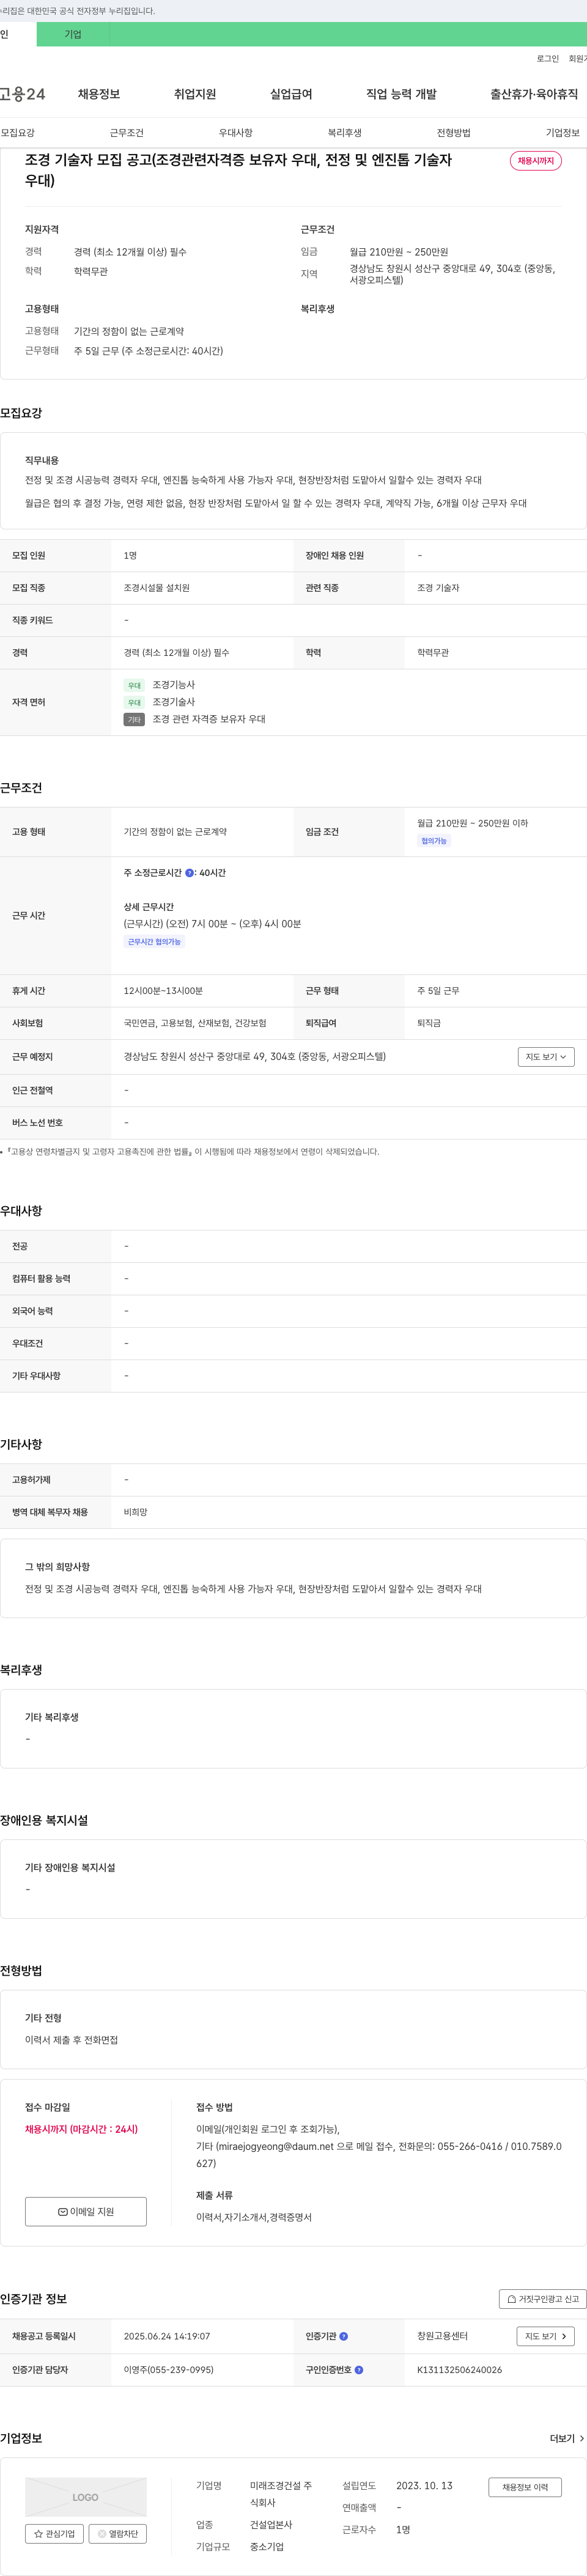Click the 협의가능 tag under 임금 조건
587x2576 pixels.
tap(434, 841)
